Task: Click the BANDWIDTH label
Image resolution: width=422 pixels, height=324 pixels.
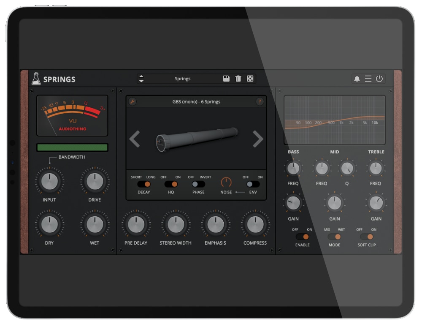Action: point(72,157)
